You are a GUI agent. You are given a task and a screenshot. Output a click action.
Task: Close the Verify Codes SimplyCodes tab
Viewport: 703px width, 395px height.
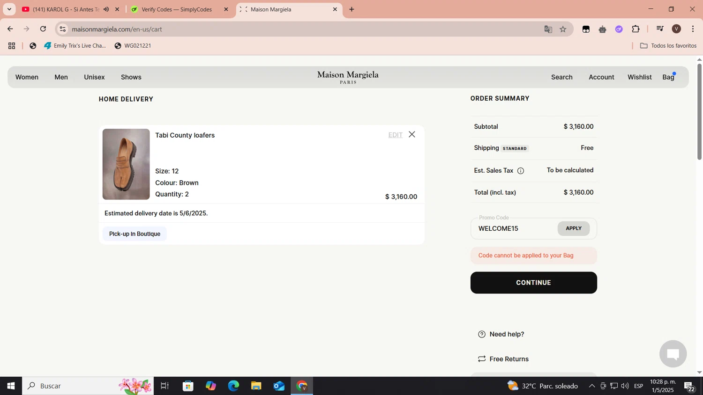(x=226, y=9)
